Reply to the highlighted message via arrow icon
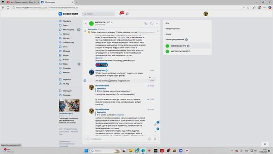 pos(150,77)
